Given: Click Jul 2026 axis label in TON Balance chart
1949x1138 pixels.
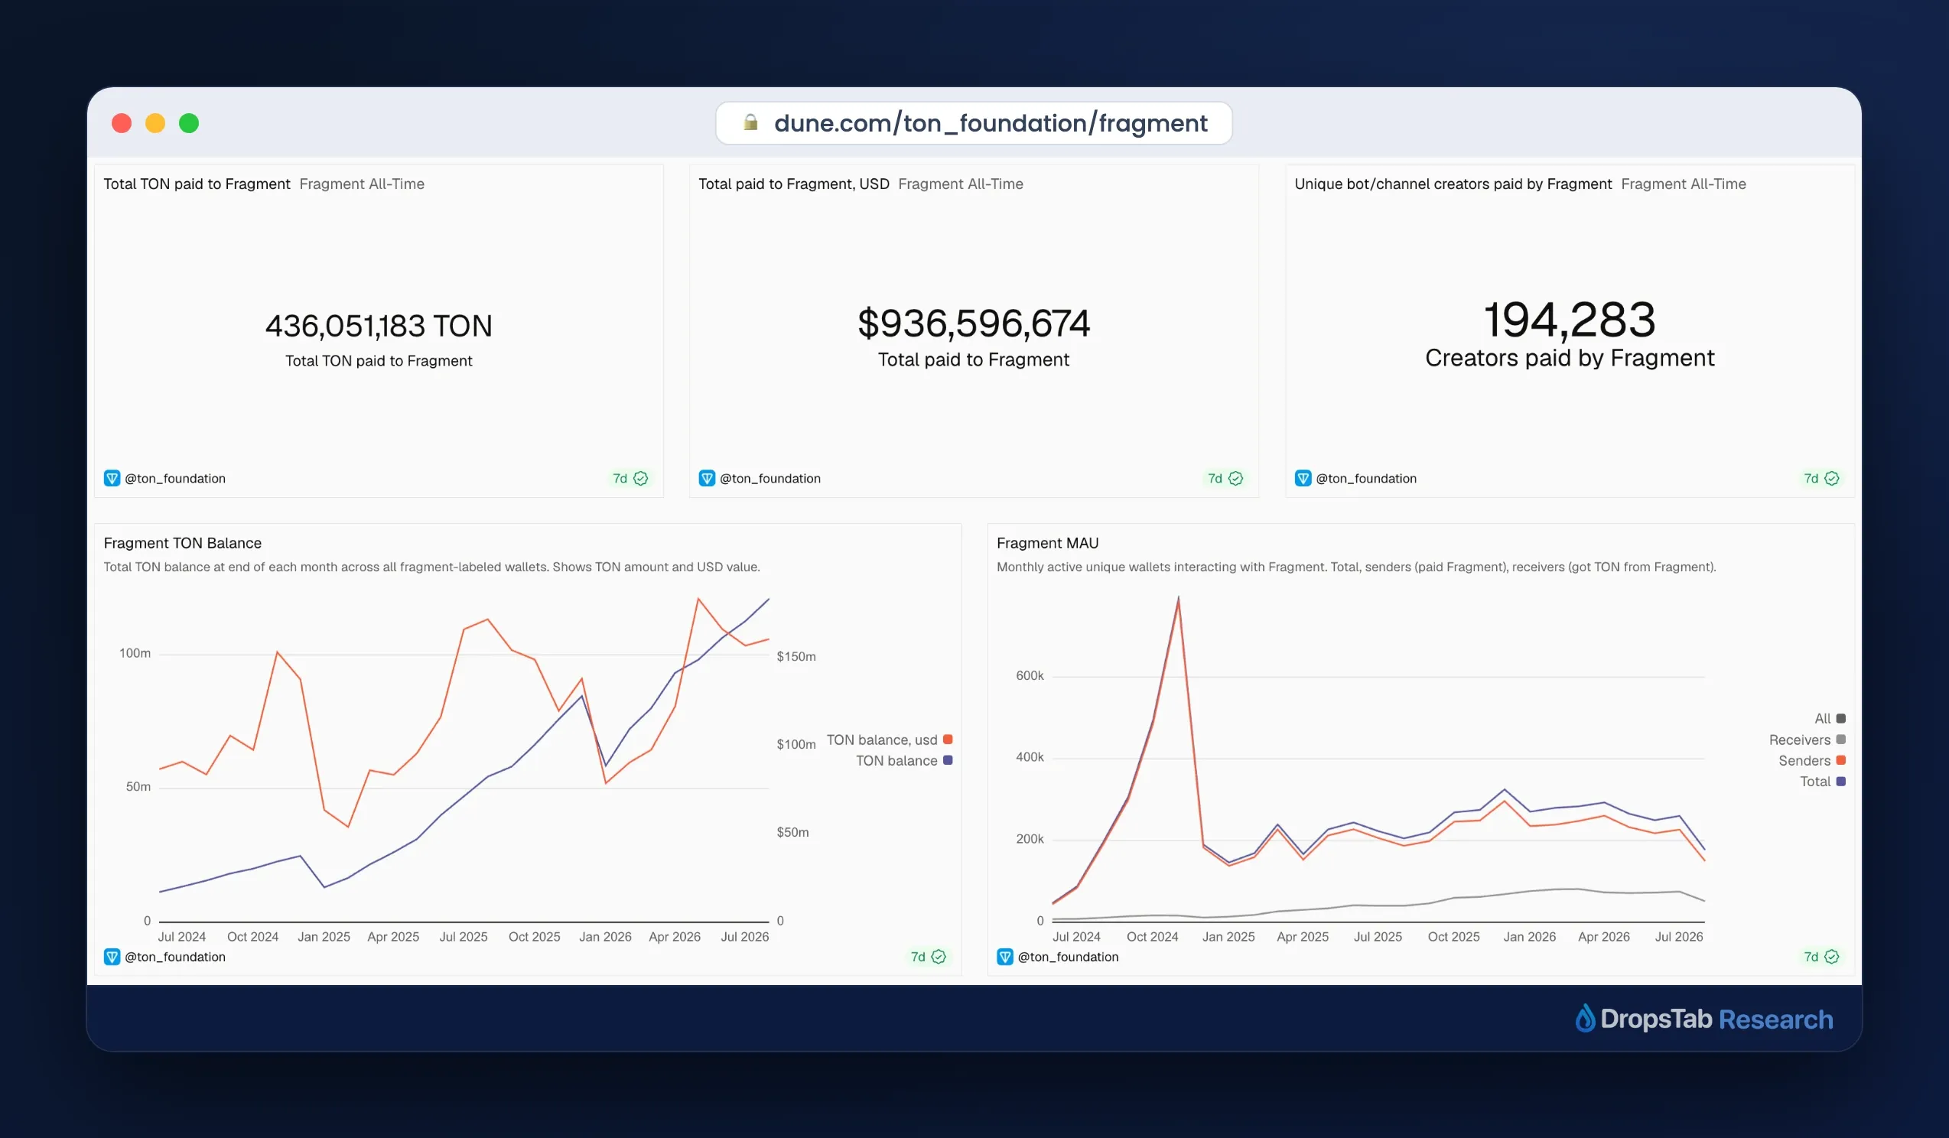Looking at the screenshot, I should point(745,936).
